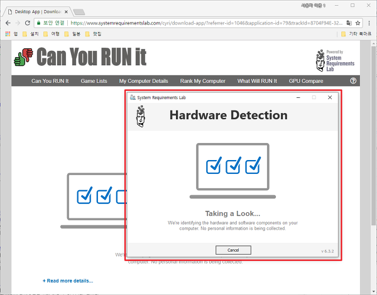377x295 pixels.
Task: Reload the page with refresh icon
Action: pyautogui.click(x=28, y=23)
